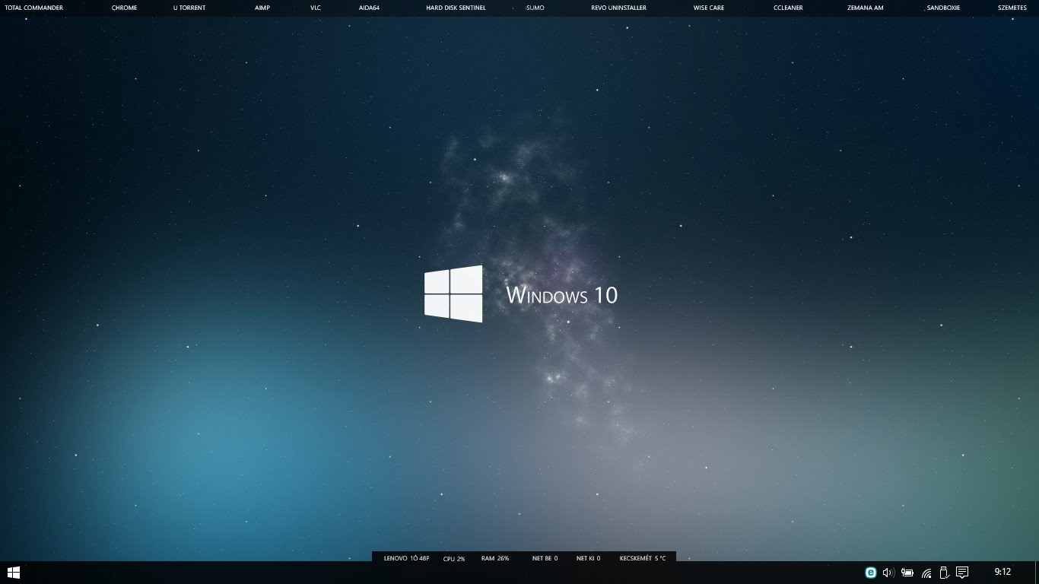Open the battery power tray icon
The width and height of the screenshot is (1039, 584).
[x=907, y=573]
